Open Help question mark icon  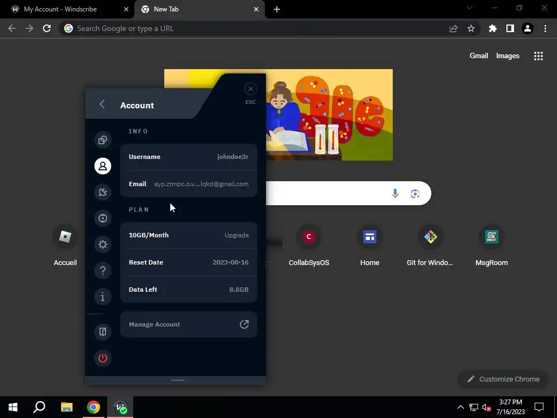tap(103, 271)
